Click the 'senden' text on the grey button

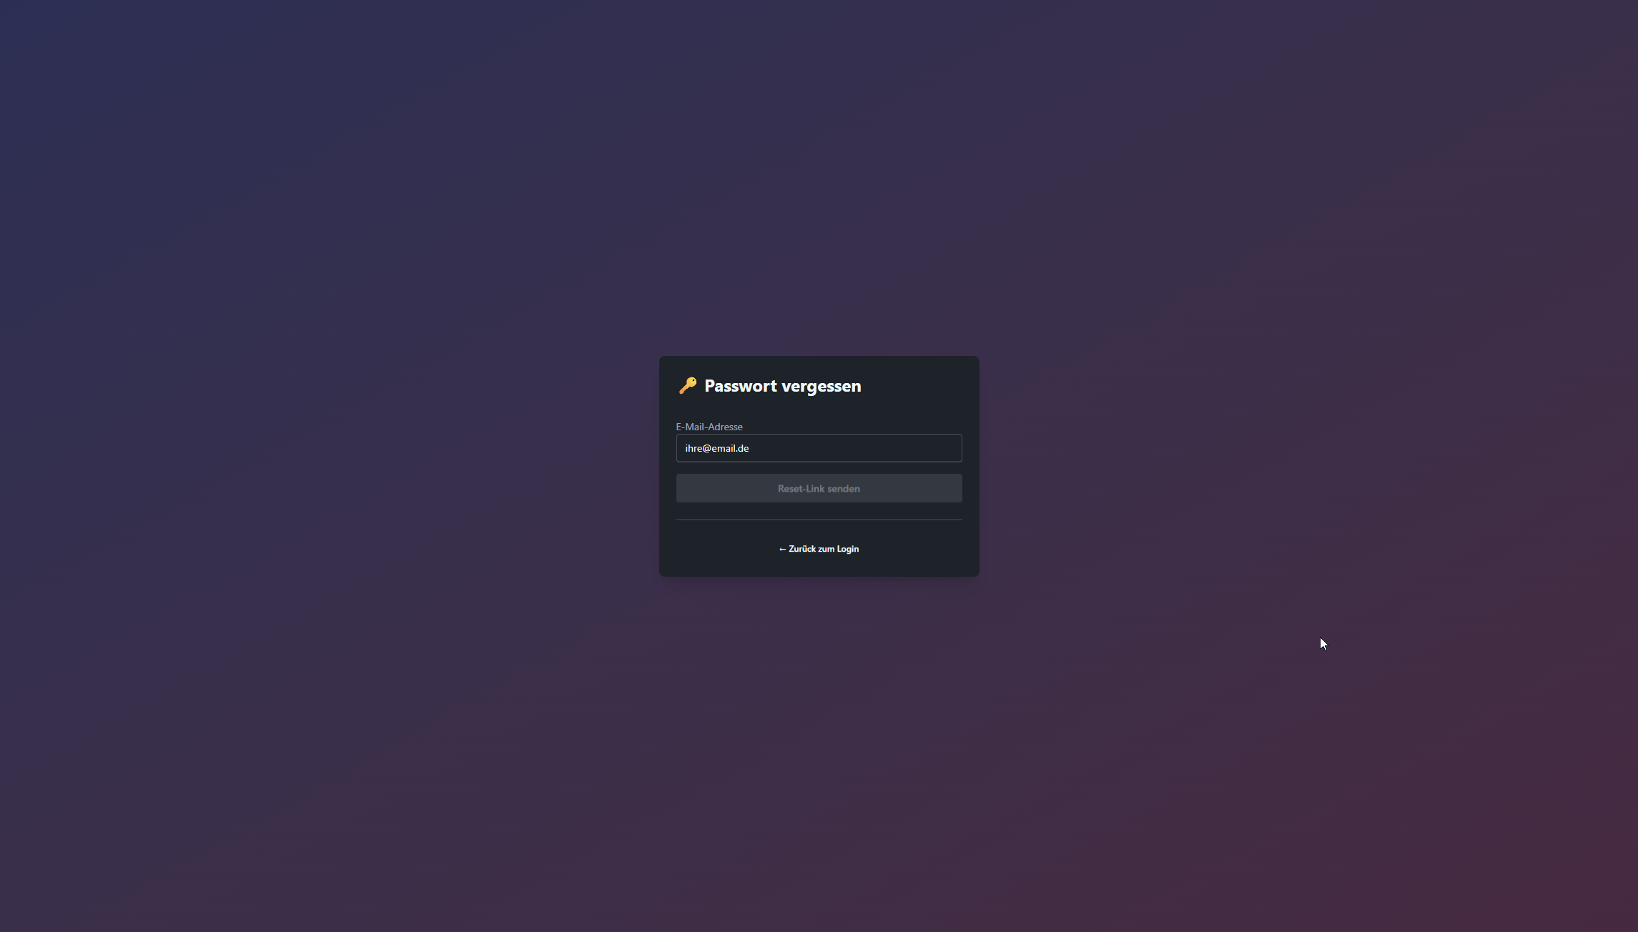click(x=844, y=489)
